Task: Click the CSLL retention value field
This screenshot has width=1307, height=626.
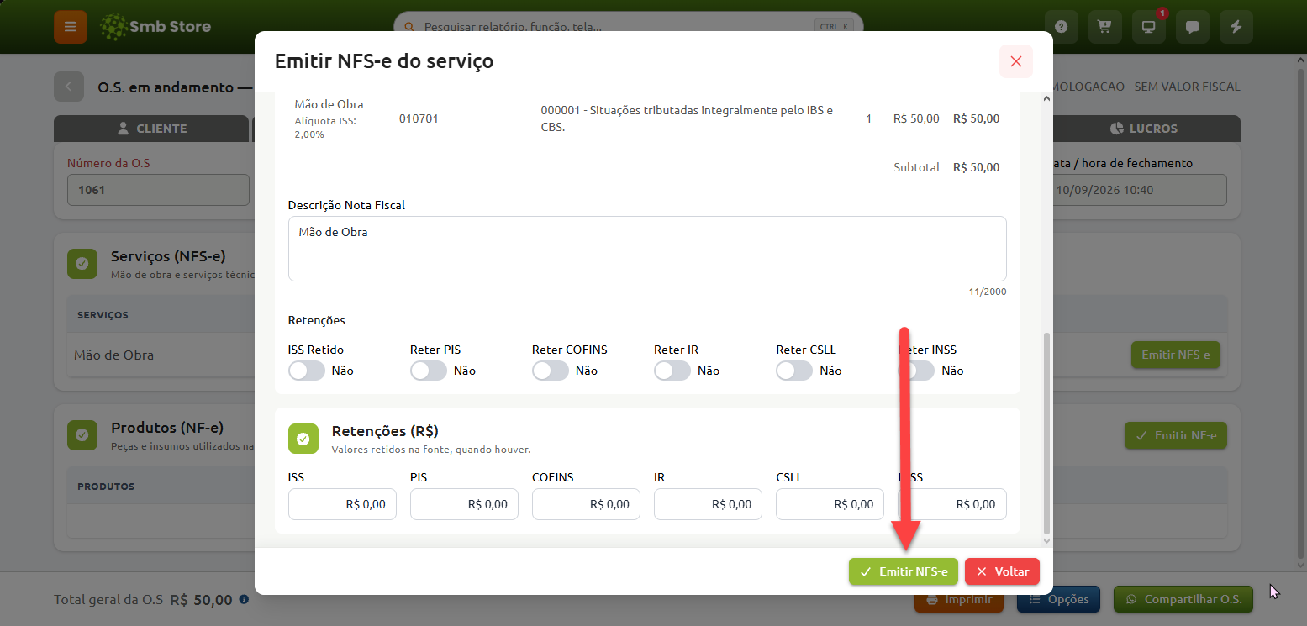Action: 830,504
